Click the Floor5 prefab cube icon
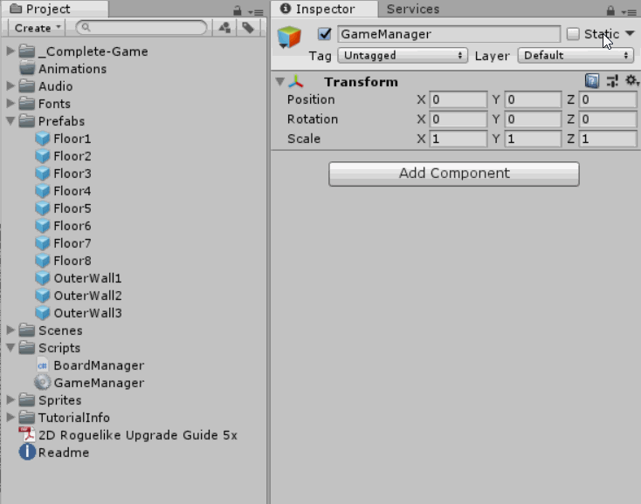Screen dimensions: 641x504 click(x=43, y=208)
